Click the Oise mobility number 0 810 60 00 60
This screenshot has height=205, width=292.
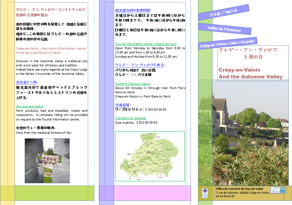136,122
